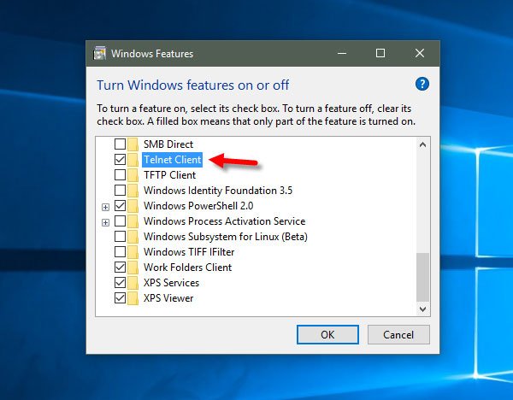513x400 pixels.
Task: Select the XPS Viewer label
Action: [x=168, y=298]
